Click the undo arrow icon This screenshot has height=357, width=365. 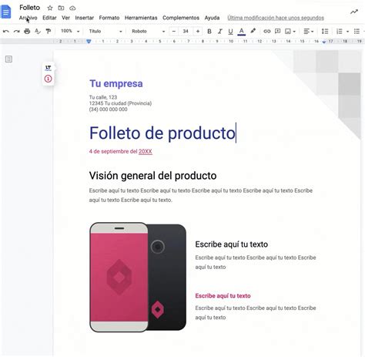pos(6,32)
